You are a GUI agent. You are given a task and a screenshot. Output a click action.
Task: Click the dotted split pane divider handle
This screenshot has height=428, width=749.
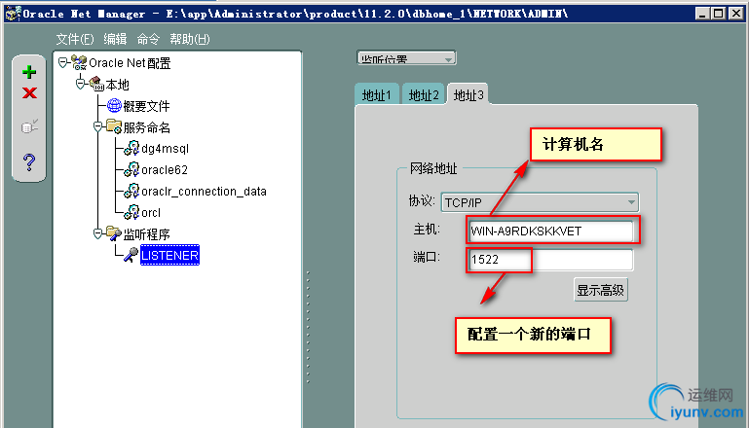(308, 327)
